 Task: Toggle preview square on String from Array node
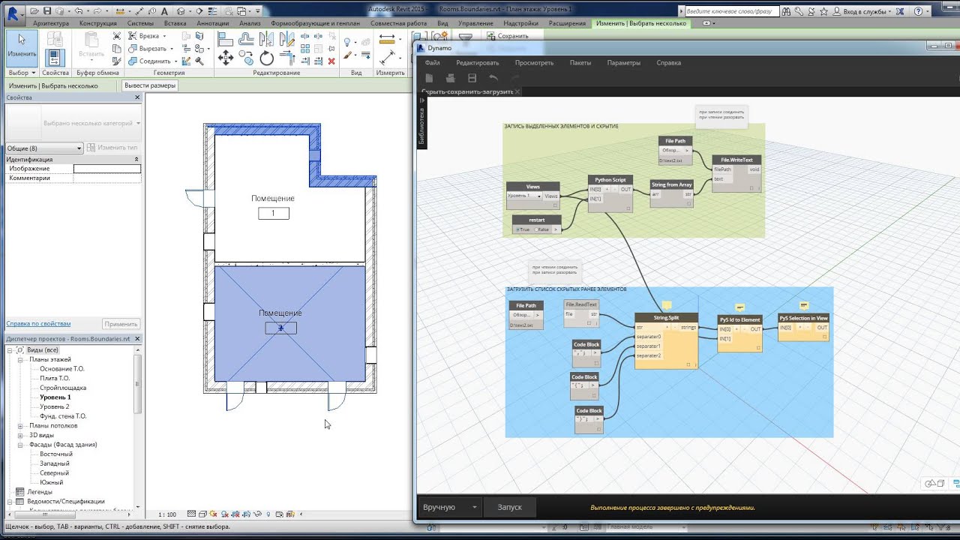click(x=688, y=203)
